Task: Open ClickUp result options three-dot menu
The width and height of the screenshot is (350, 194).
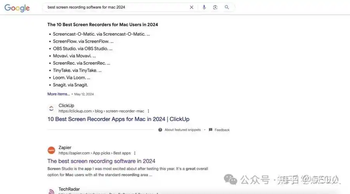Action: tap(149, 111)
